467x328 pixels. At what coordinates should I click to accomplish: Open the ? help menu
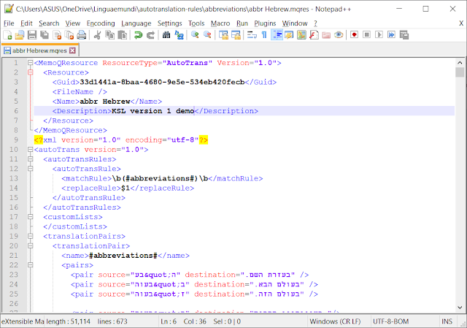(315, 23)
